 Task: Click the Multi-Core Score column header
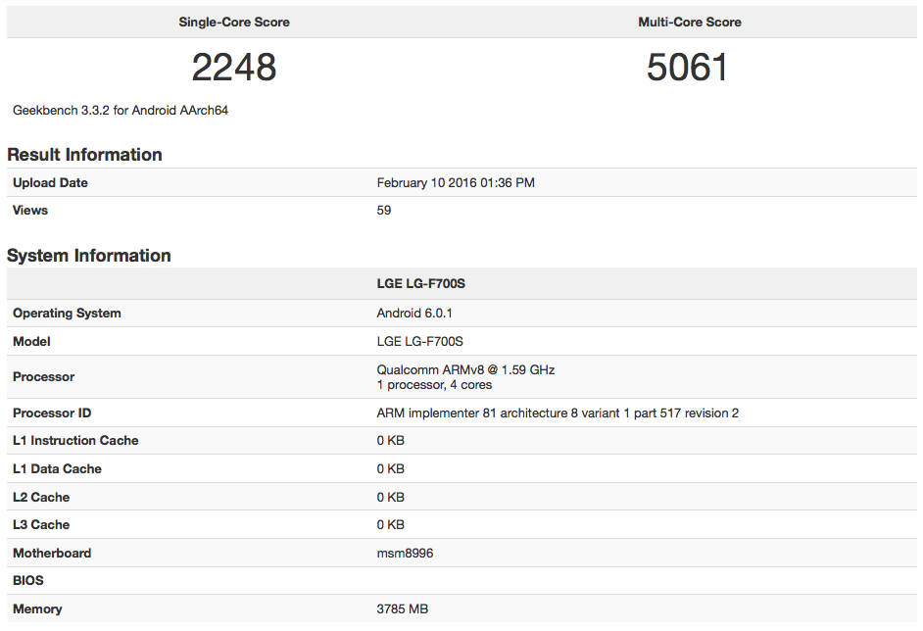[689, 22]
